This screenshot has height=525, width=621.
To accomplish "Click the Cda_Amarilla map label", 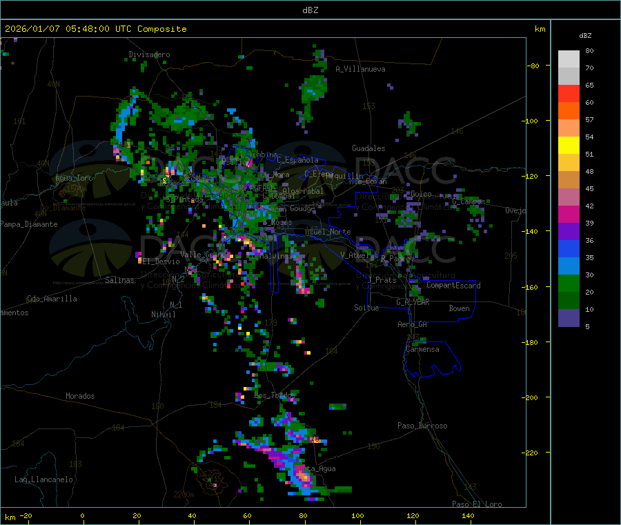I will point(52,299).
